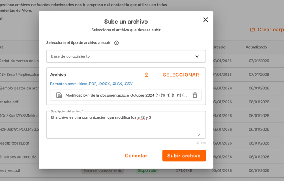
Task: Expand the file type chevron arrow
Action: click(x=197, y=56)
